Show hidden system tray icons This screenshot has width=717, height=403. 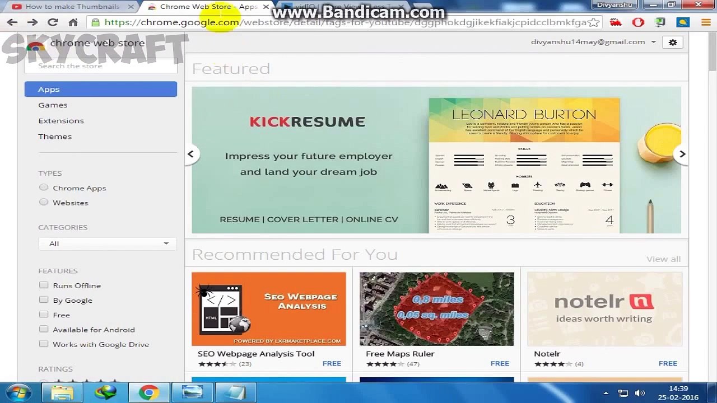pos(606,393)
